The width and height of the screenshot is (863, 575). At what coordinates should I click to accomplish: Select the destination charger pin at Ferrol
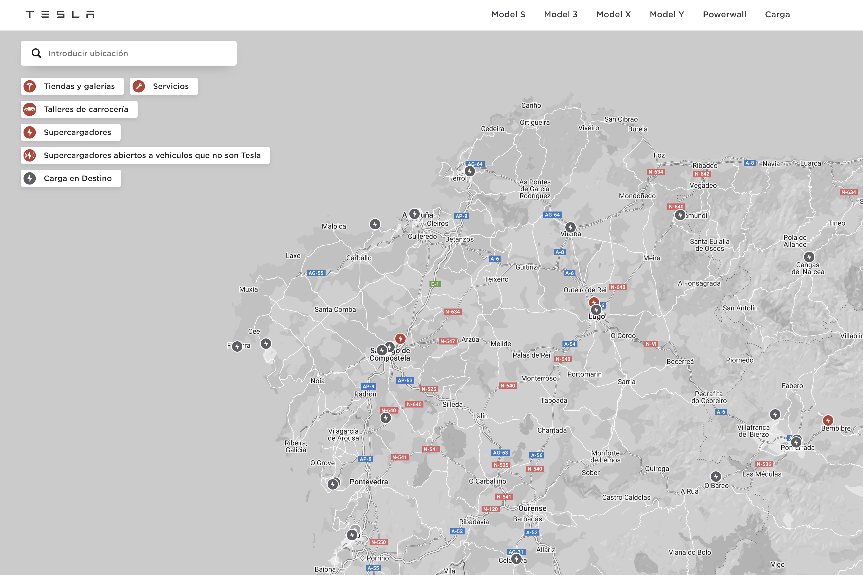(470, 171)
